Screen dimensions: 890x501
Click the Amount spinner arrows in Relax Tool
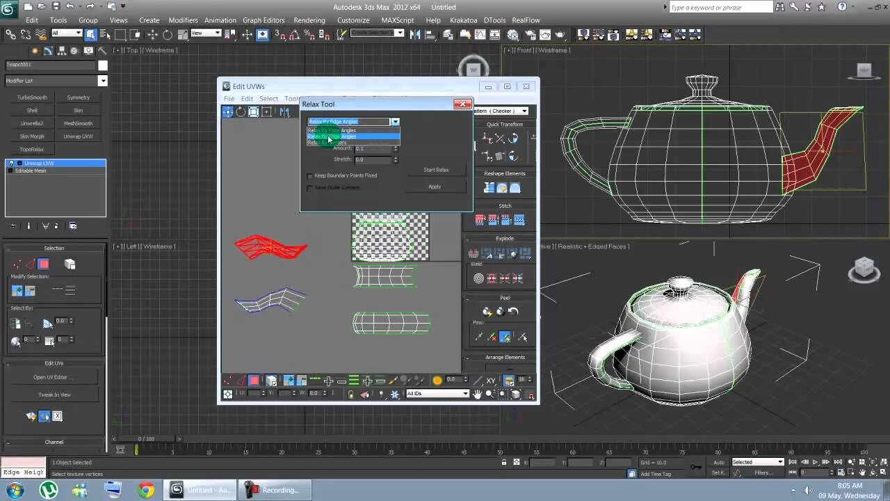tap(396, 148)
